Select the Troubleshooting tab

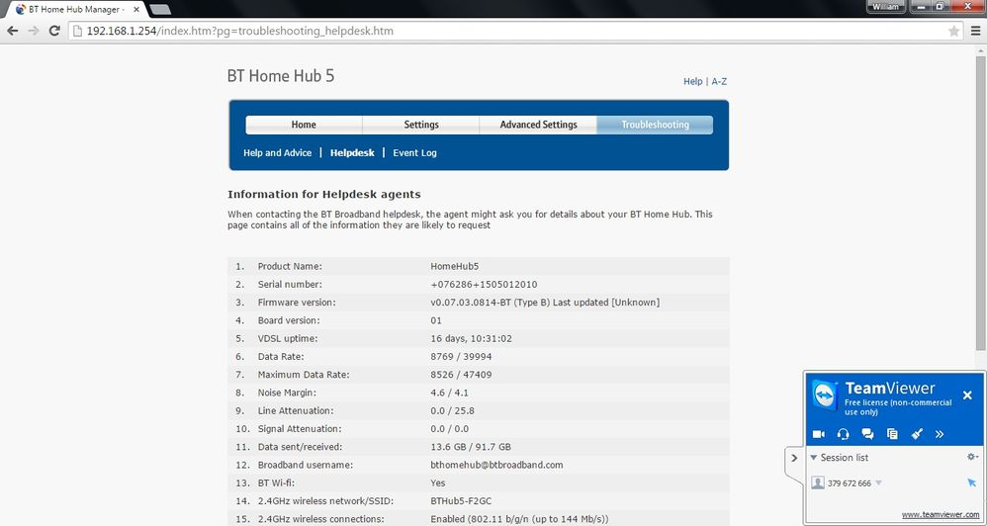tap(655, 125)
